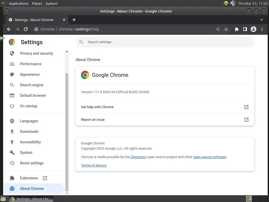Viewport: 269px width, 202px height.
Task: Click the Chrome site info icon in address bar
Action: click(36, 29)
